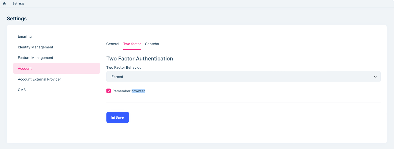Open the Emailing settings section

25,36
